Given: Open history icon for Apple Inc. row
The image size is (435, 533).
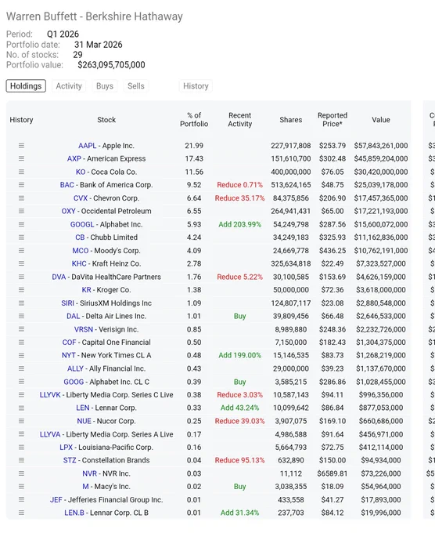Looking at the screenshot, I should tap(21, 146).
